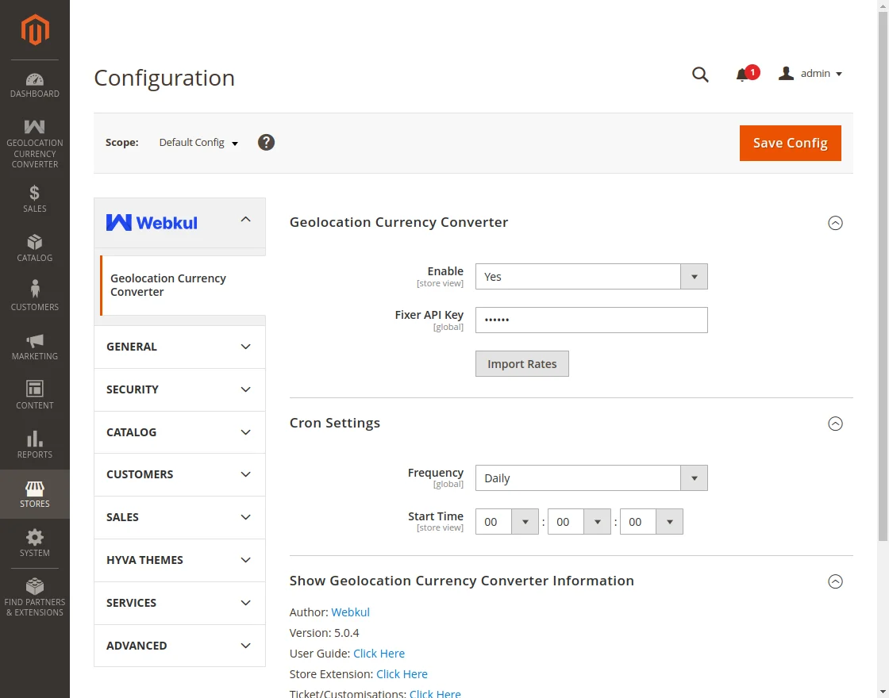Collapse the Show Geolocation Currency Converter Information section
Viewport: 889px width, 698px height.
click(x=835, y=581)
